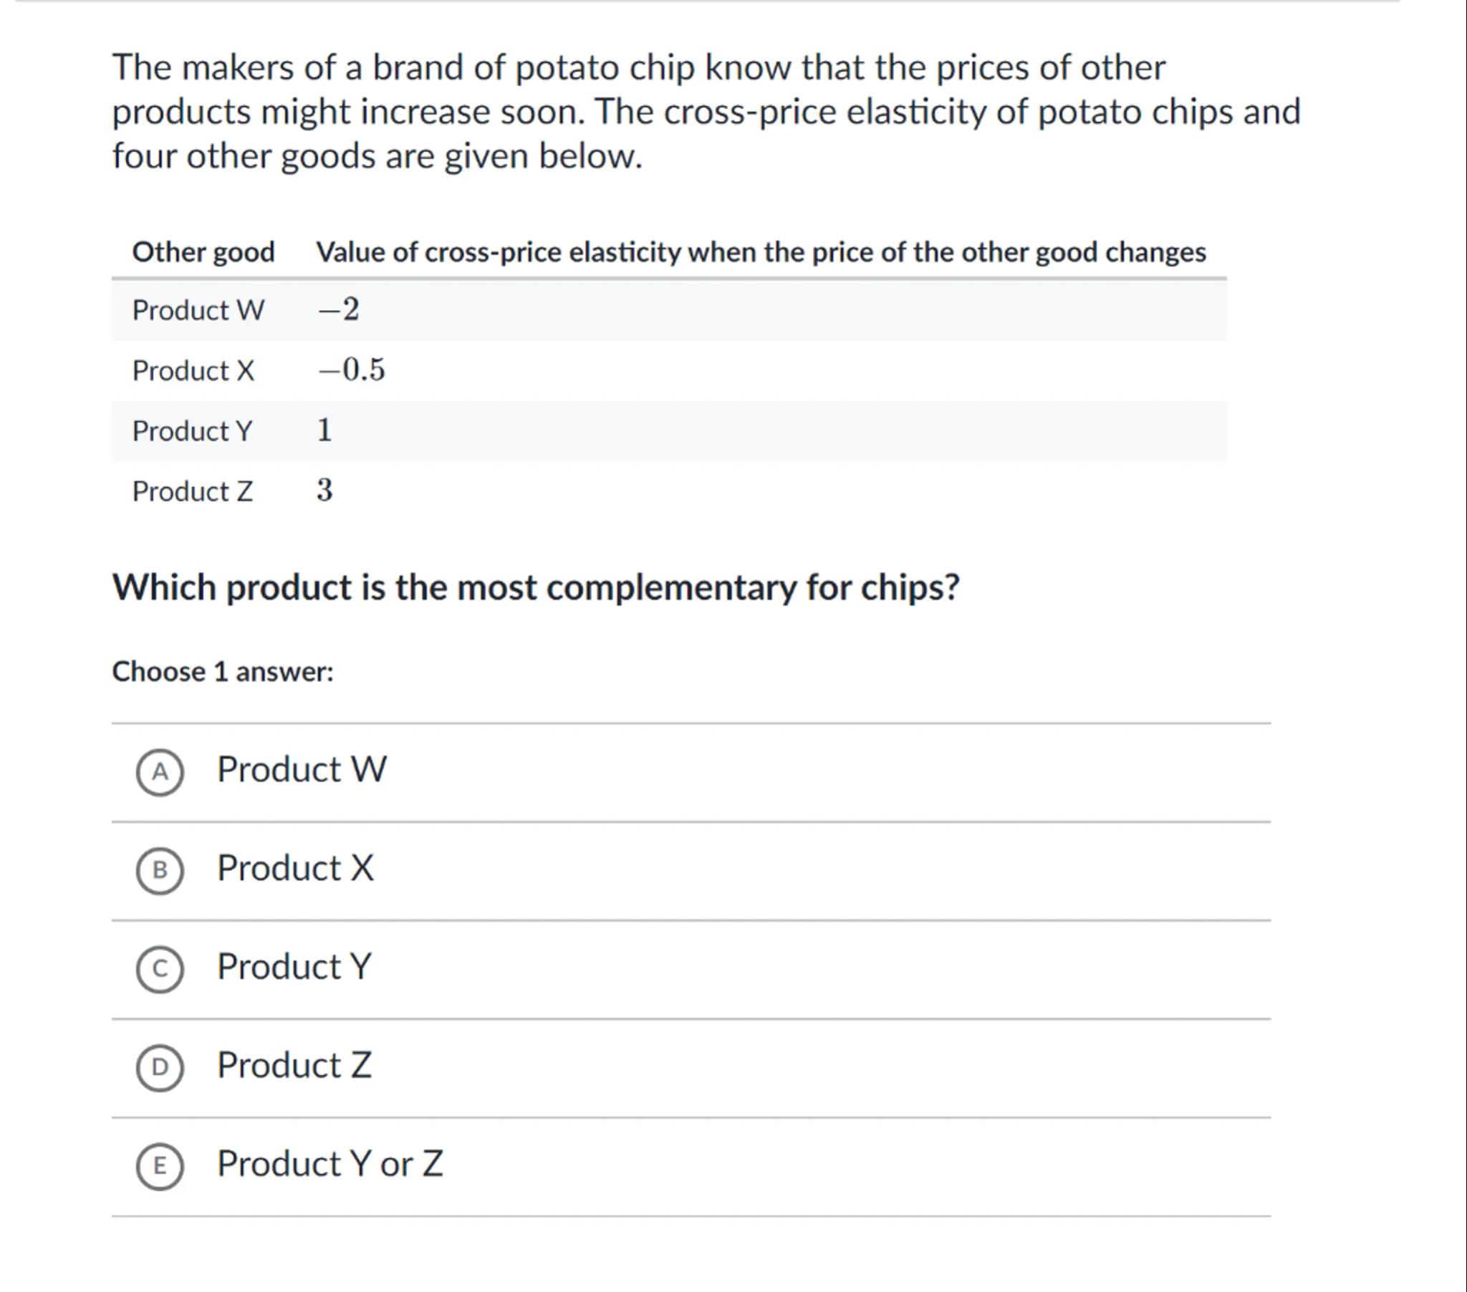Viewport: 1467px width, 1292px height.
Task: Click the 'Other good' table column header
Action: (203, 252)
